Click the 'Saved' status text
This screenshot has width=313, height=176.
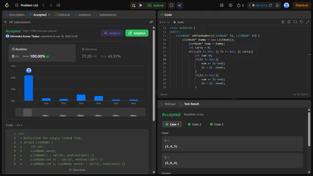tap(163, 94)
